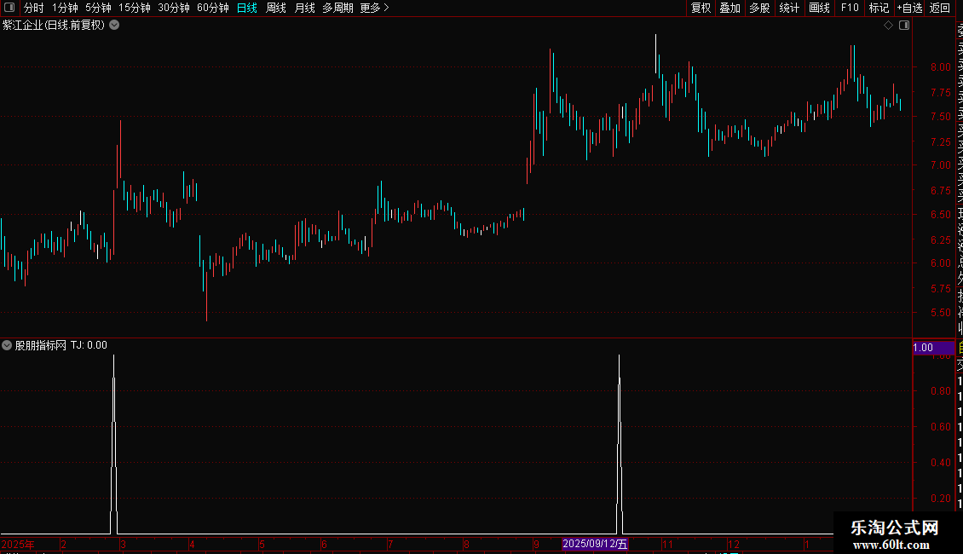The height and width of the screenshot is (554, 963).
Task: Click the 叠加 overlay button
Action: 730,8
